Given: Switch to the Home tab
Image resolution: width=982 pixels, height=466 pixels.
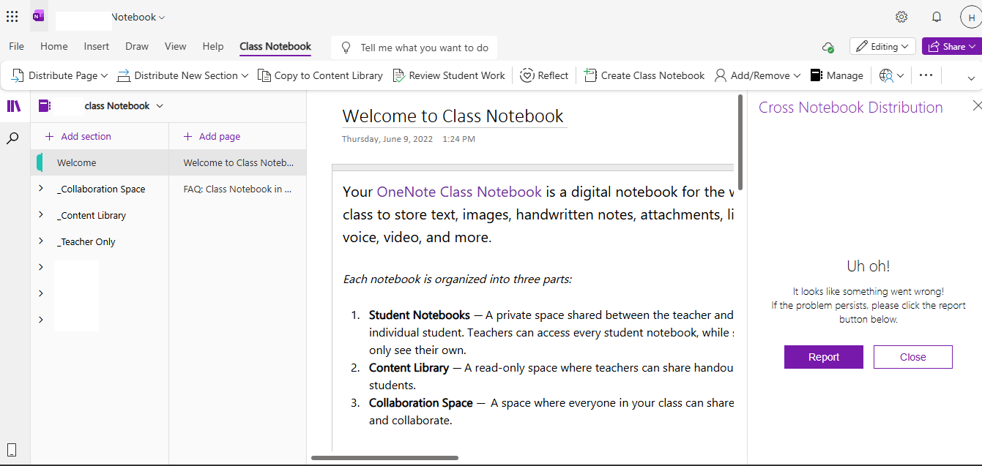Looking at the screenshot, I should click(x=54, y=46).
